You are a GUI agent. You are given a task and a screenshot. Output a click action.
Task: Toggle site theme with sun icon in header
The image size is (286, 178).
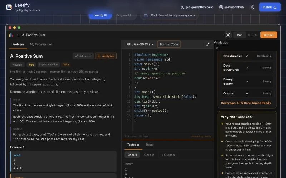252,7
